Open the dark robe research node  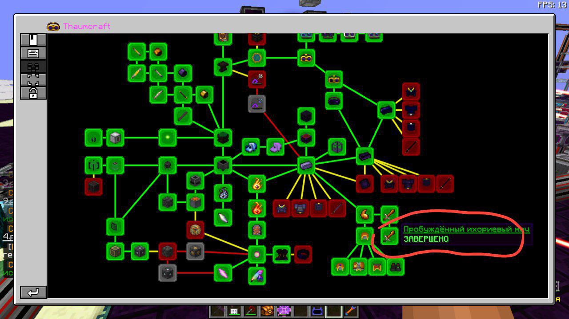click(x=281, y=254)
